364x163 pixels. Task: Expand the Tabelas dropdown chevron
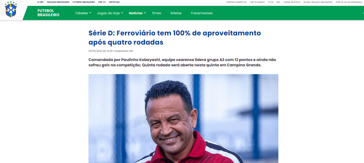90,13
